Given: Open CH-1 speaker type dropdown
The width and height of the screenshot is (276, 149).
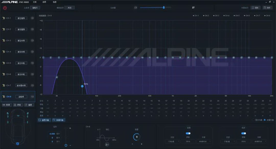Looking at the screenshot, I should pyautogui.click(x=21, y=18).
